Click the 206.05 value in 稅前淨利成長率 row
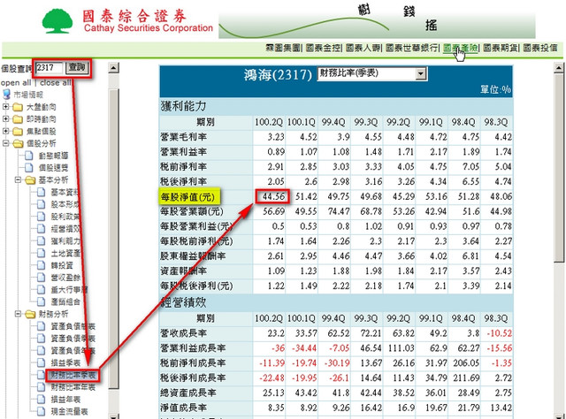 click(x=466, y=363)
